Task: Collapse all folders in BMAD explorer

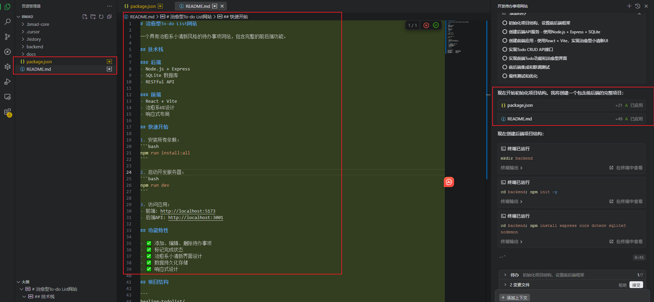Action: coord(109,17)
